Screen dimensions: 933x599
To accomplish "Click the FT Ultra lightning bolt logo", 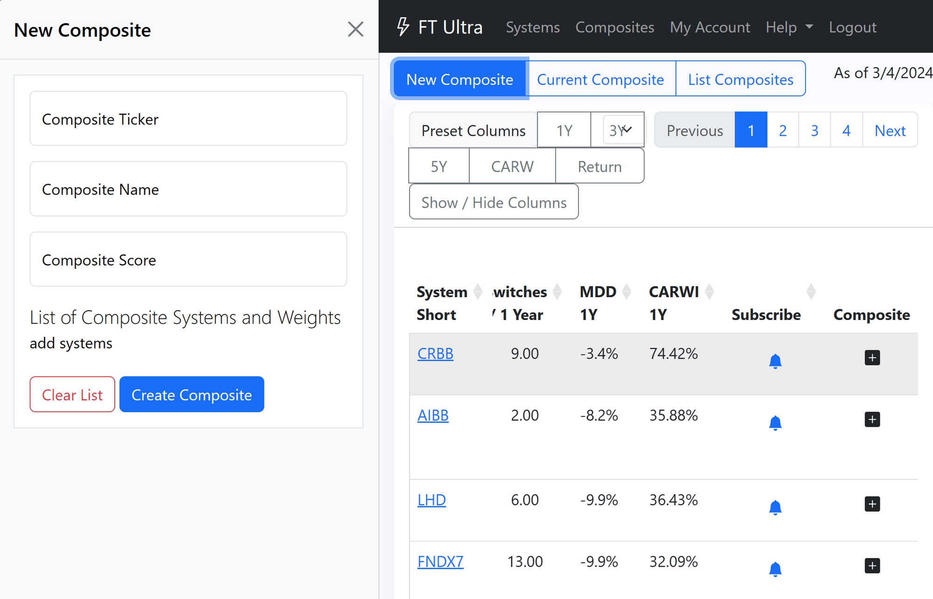I will tap(403, 27).
